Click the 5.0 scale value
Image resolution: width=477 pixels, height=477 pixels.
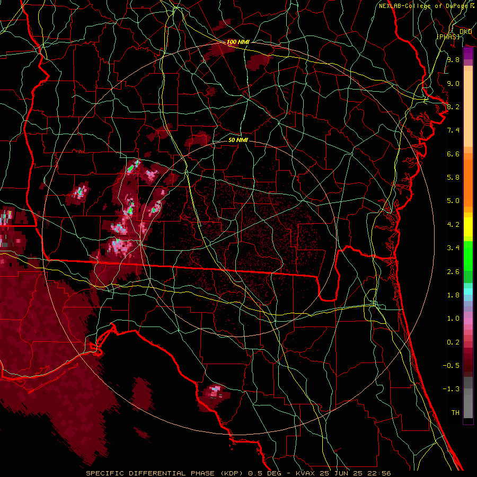453,201
